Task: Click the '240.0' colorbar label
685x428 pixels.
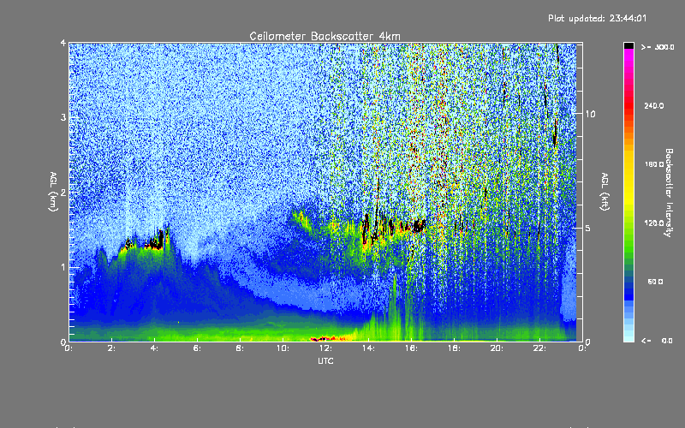Action: pos(654,105)
